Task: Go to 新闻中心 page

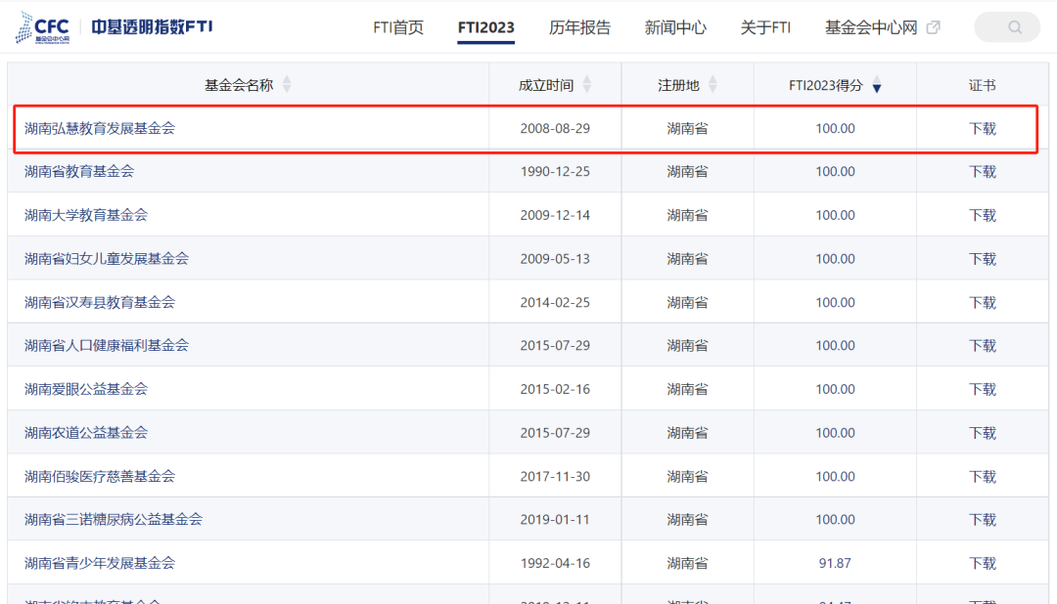Action: (675, 27)
